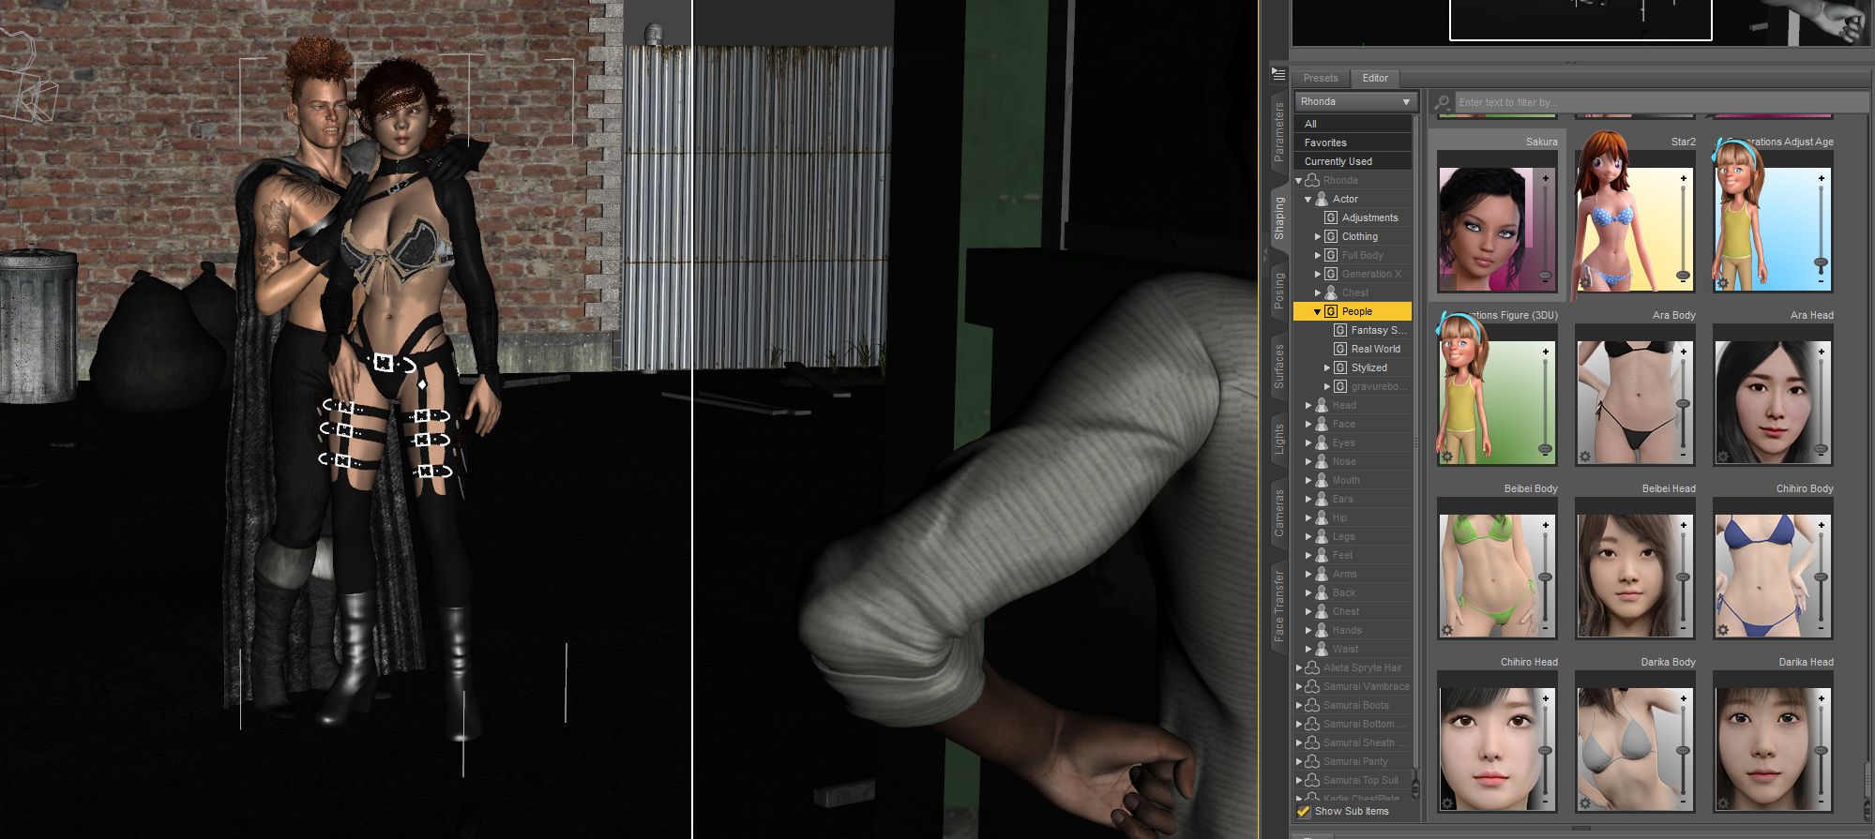The height and width of the screenshot is (839, 1875).
Task: Open the Face Transfer side tab
Action: [1278, 606]
